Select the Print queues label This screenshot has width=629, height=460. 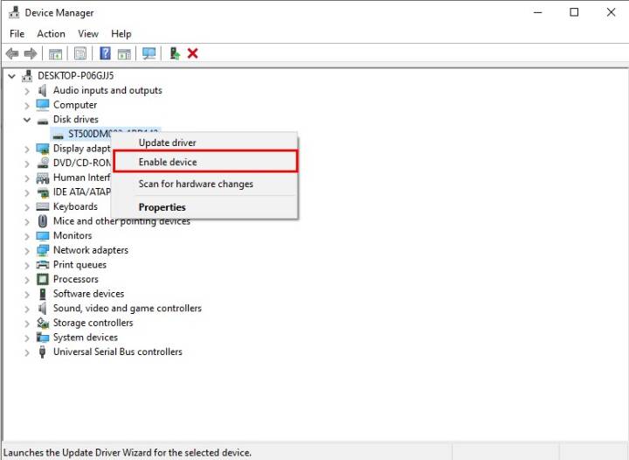pos(79,265)
